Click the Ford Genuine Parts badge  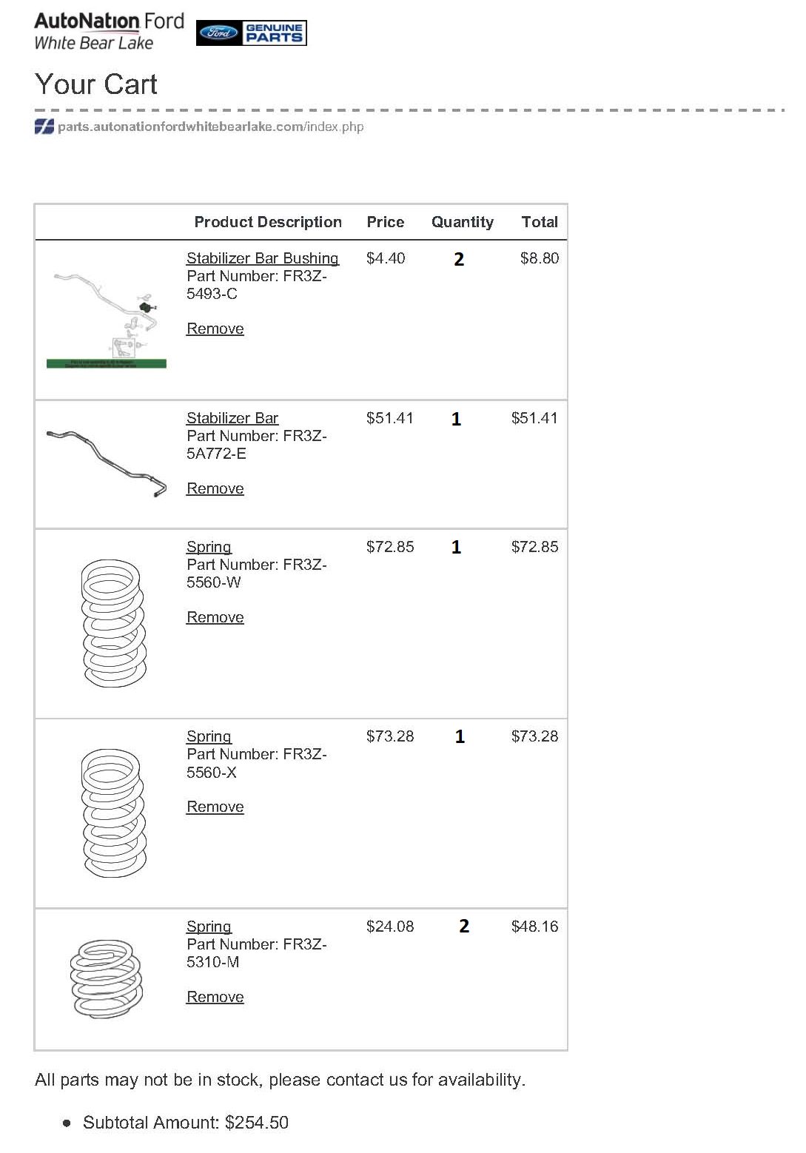tap(252, 33)
